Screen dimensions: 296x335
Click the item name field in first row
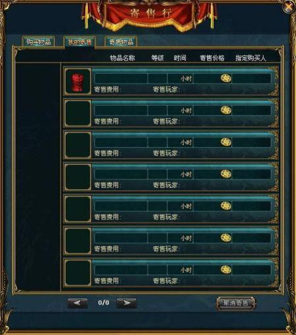coord(121,78)
